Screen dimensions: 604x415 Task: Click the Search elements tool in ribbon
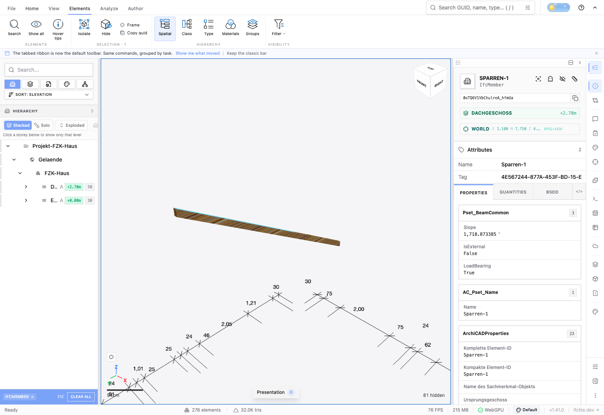coord(14,28)
